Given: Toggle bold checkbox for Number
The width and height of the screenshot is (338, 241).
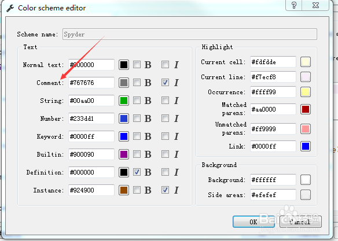Looking at the screenshot, I should pos(137,118).
